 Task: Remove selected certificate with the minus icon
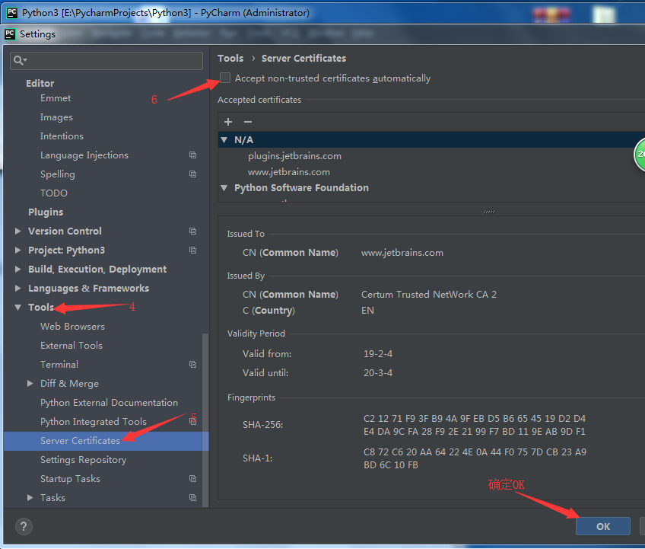247,122
